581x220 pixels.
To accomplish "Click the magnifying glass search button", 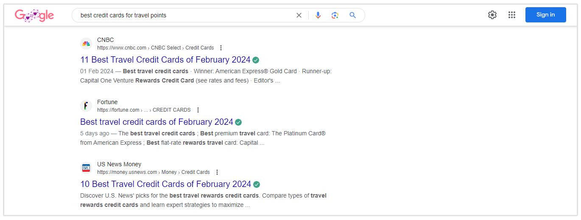I will point(352,15).
